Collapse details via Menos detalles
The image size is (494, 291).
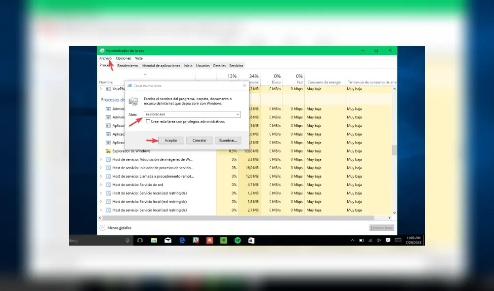tap(120, 227)
